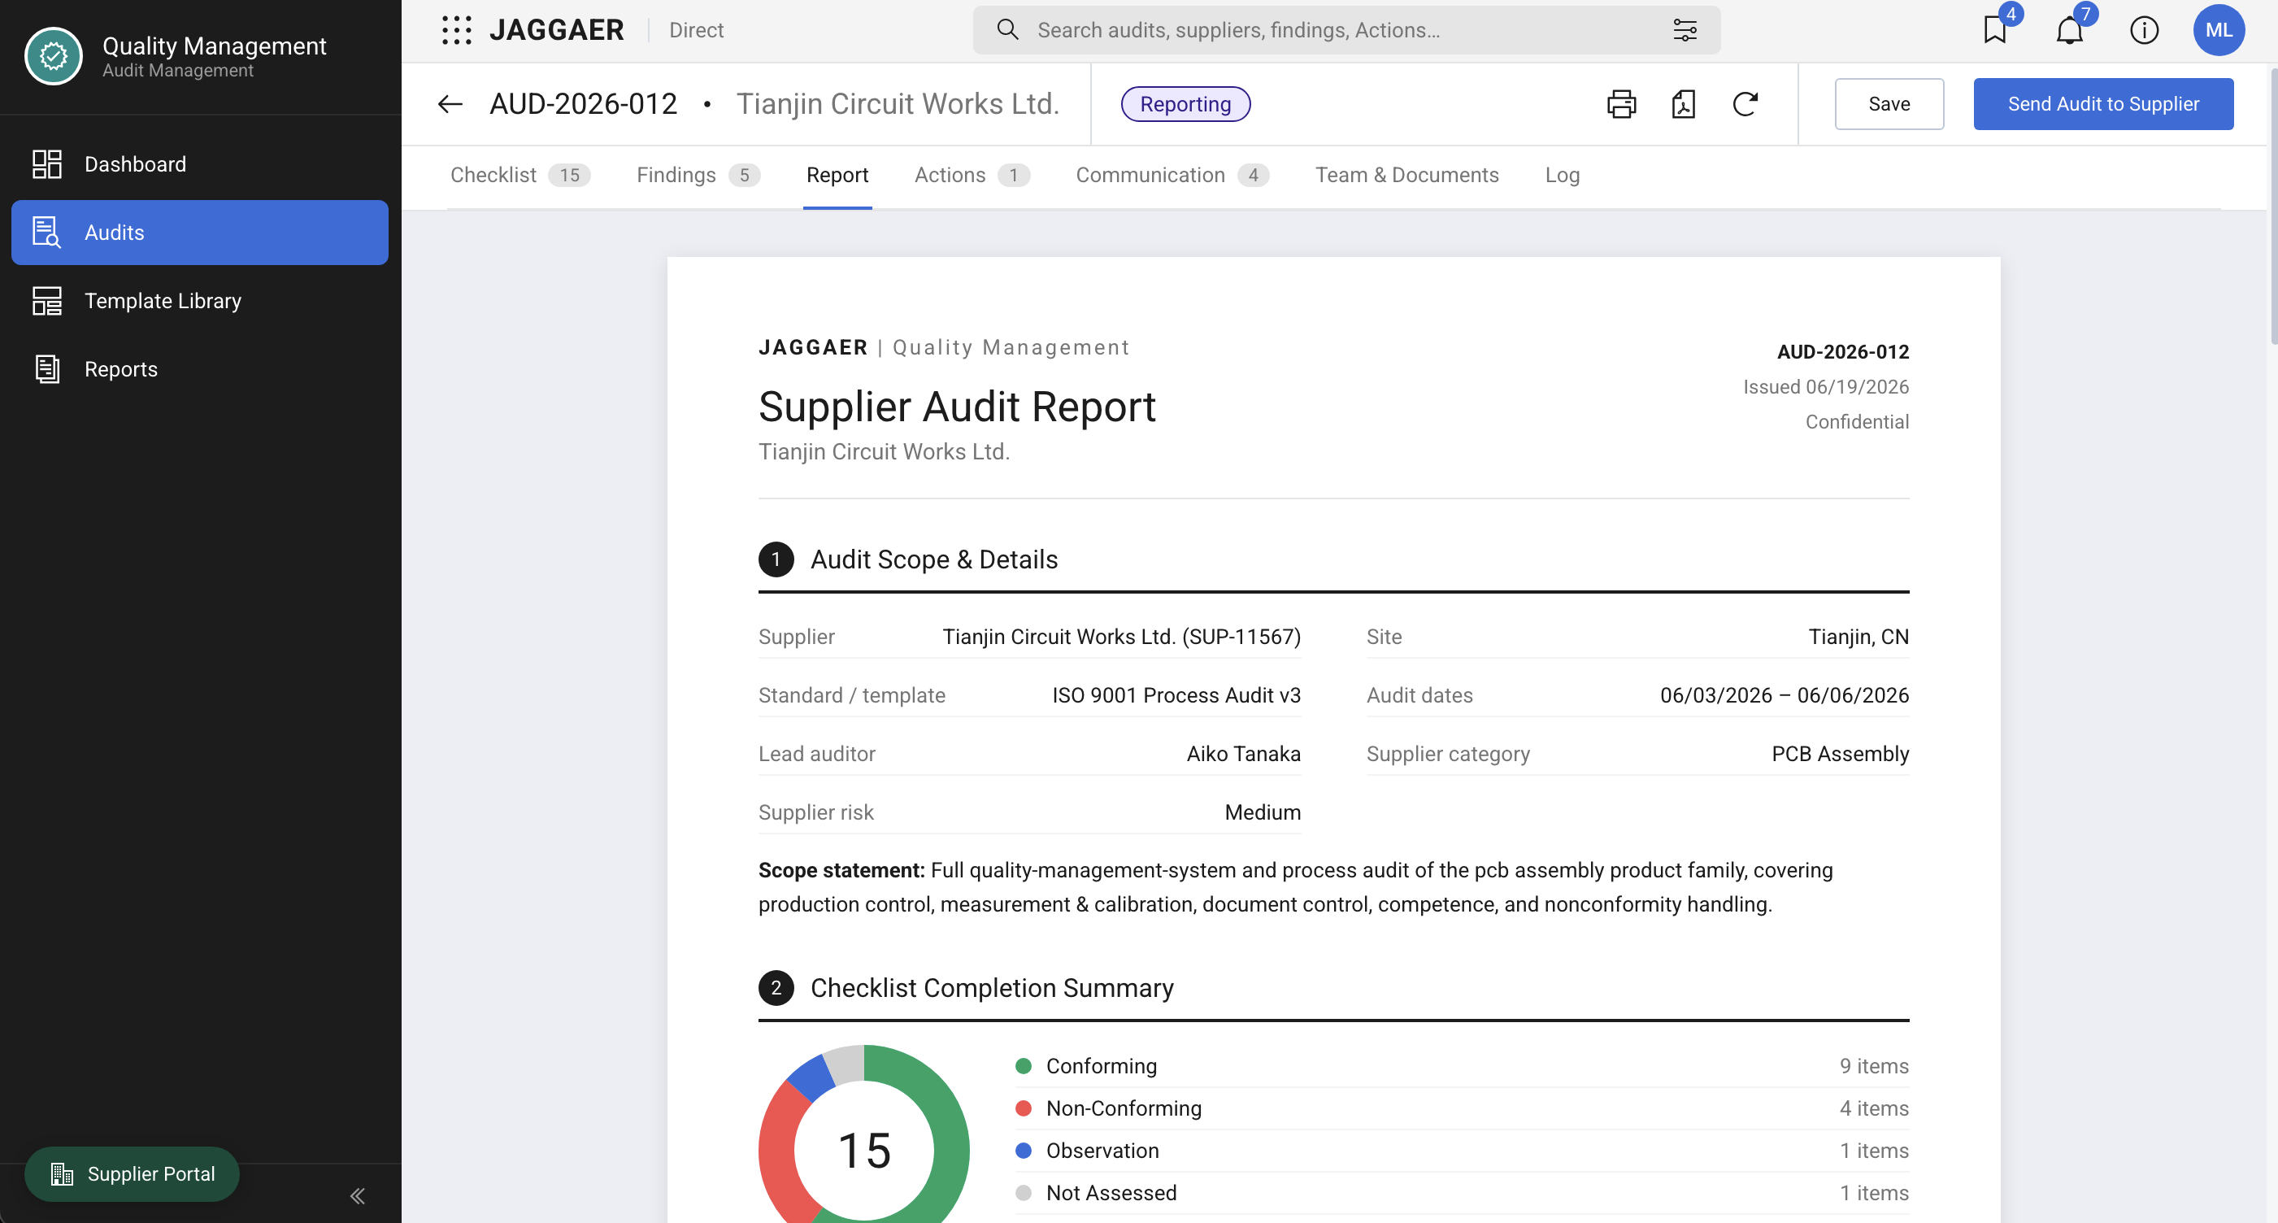Select the Report tab
The height and width of the screenshot is (1223, 2278).
coord(837,175)
